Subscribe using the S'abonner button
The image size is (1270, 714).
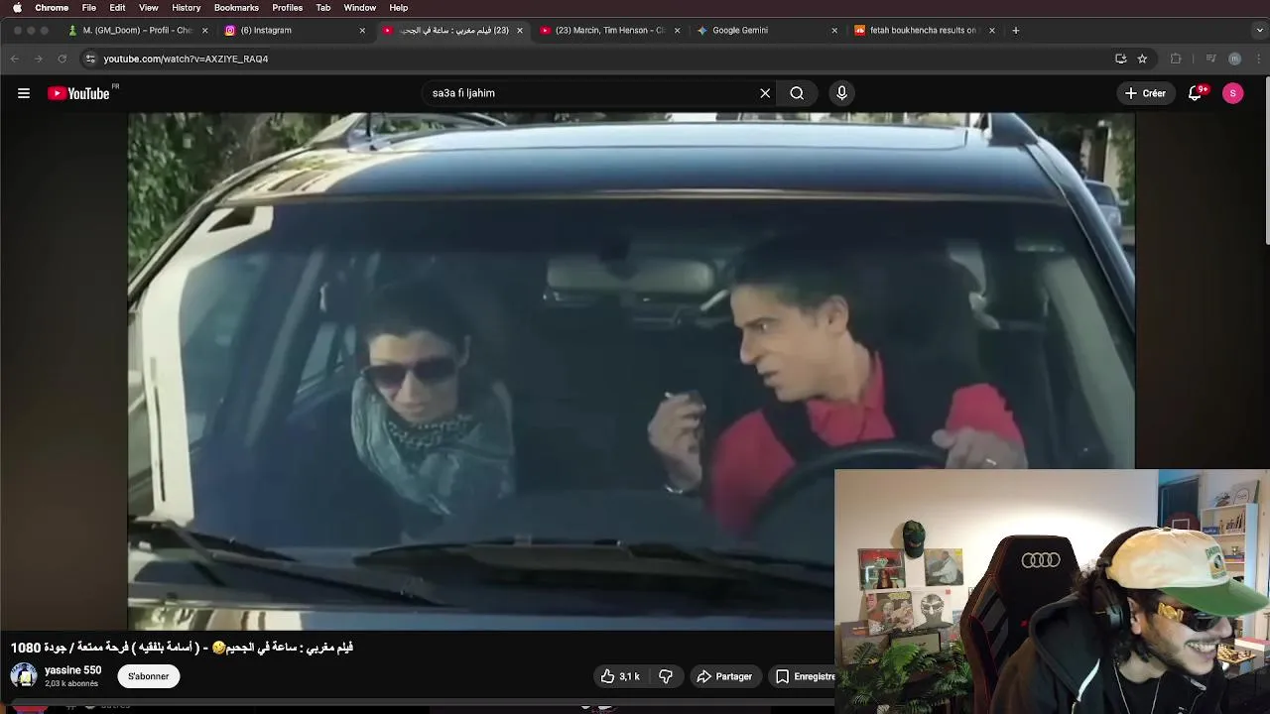[x=148, y=676]
